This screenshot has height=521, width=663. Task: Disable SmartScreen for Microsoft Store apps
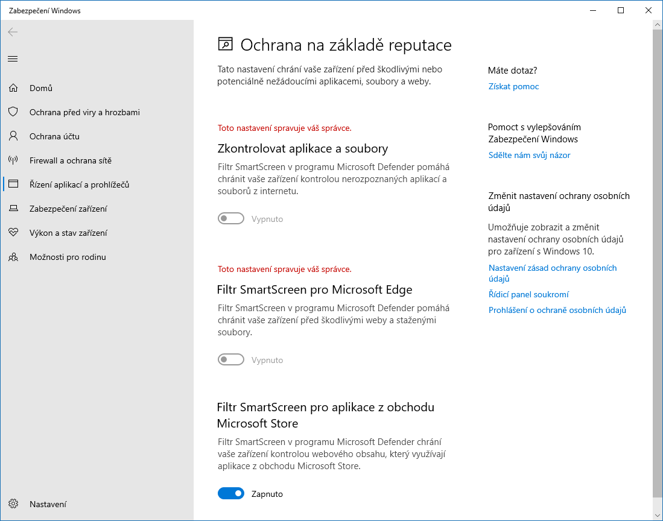tap(231, 494)
